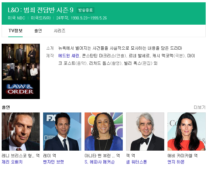Click the title L&O : 범죄 전담반 시즌 9

pyautogui.click(x=40, y=10)
